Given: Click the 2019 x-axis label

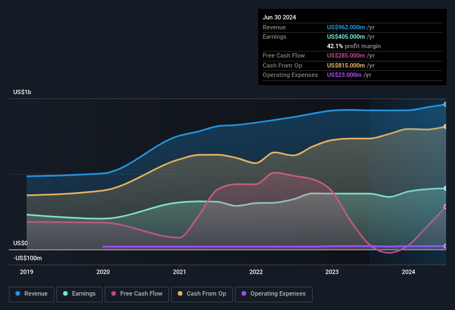Looking at the screenshot, I should click(27, 272).
